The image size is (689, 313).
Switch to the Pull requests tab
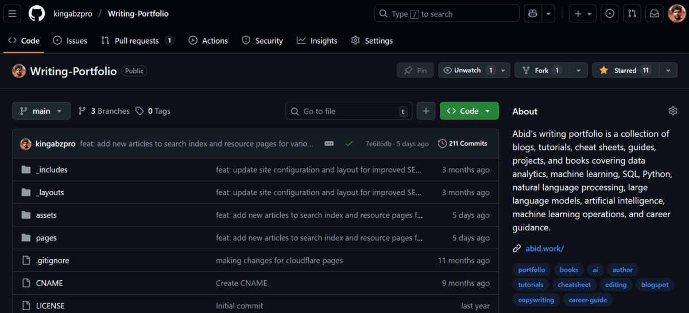(138, 41)
